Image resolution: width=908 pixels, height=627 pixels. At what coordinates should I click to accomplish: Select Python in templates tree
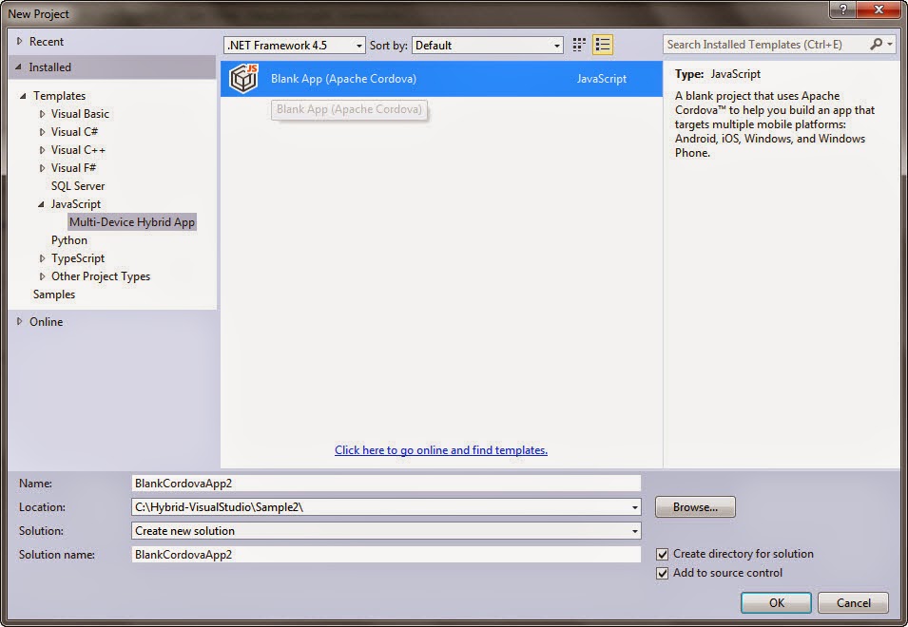click(x=68, y=240)
